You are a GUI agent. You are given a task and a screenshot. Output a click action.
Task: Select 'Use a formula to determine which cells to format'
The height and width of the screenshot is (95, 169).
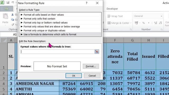tap(60, 35)
